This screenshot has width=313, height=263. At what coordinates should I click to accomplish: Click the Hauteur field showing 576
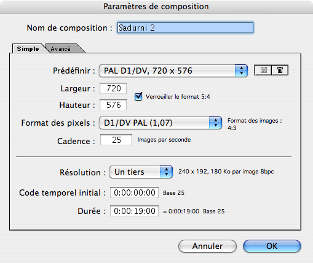pyautogui.click(x=113, y=105)
